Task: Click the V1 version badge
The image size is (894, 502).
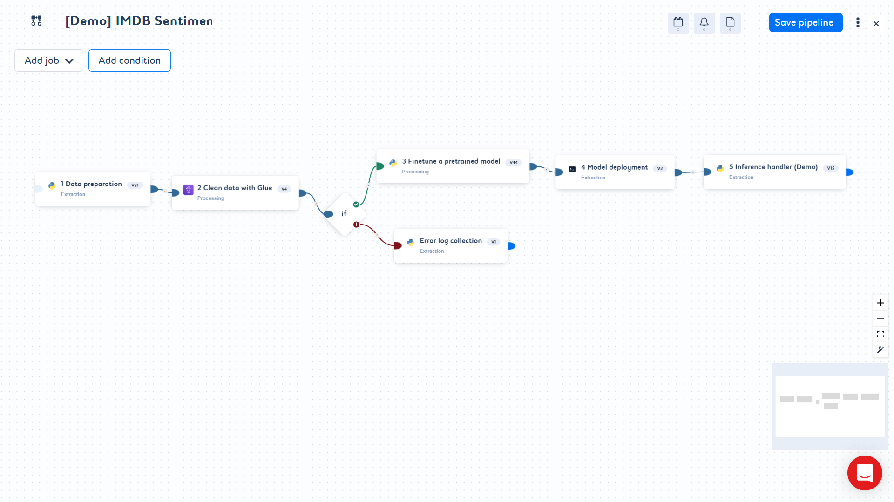Action: coord(494,242)
